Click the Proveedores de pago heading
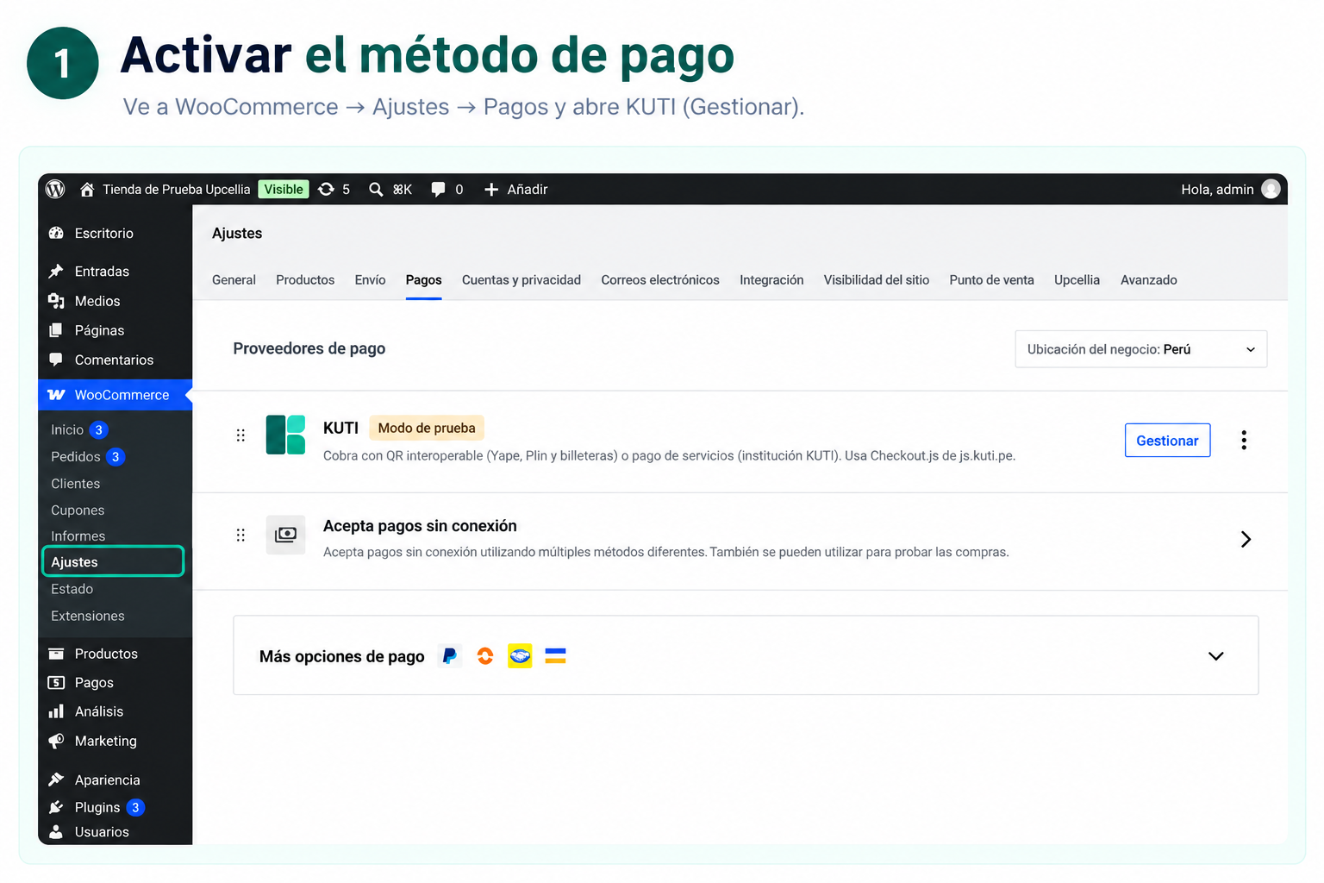This screenshot has width=1324, height=883. pos(309,348)
